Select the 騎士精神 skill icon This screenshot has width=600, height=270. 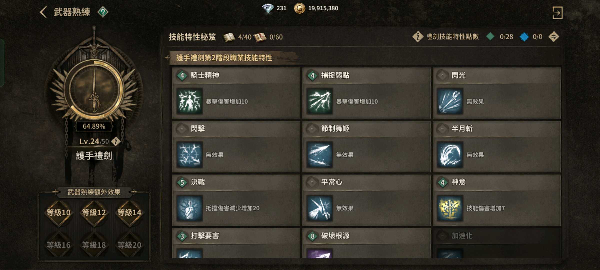click(x=189, y=101)
